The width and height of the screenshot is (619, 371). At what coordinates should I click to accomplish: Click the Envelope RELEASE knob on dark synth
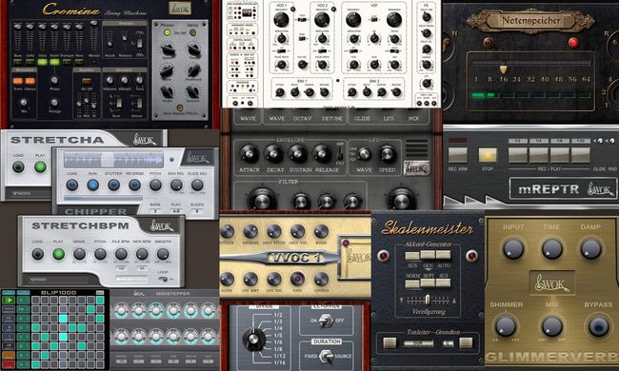[x=322, y=154]
